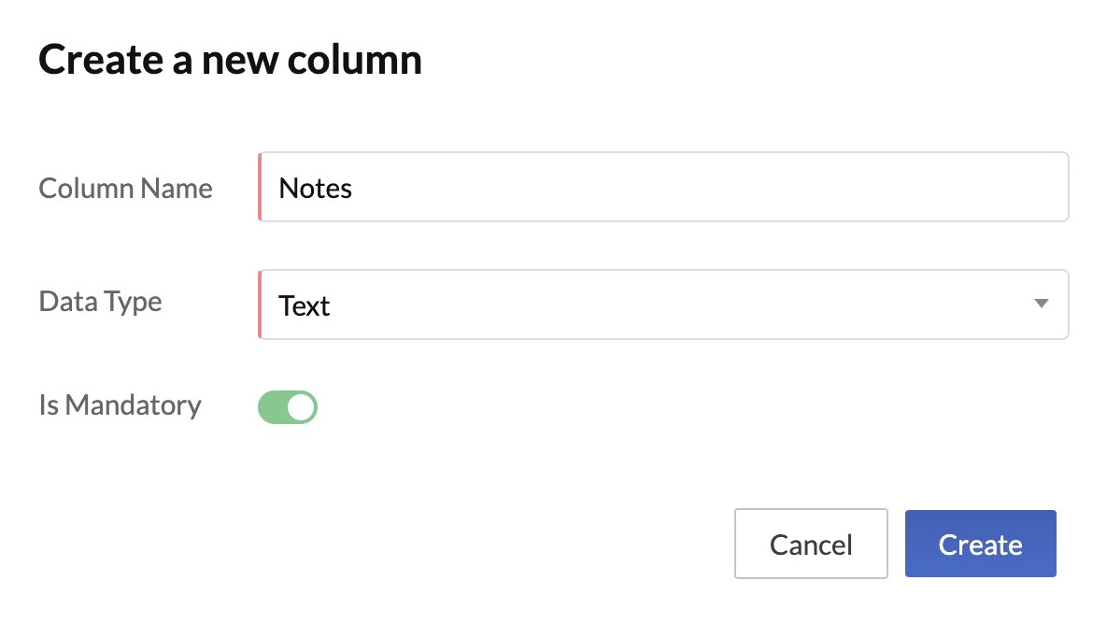Select the Notes text in Column Name
The image size is (1107, 623).
click(x=315, y=188)
